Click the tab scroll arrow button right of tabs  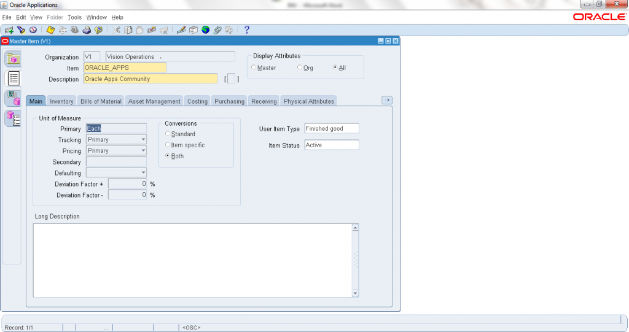tap(386, 100)
